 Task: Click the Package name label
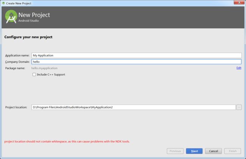[x=15, y=68]
